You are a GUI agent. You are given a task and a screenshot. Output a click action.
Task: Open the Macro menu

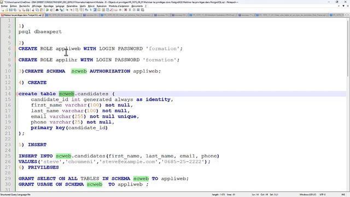91,6
